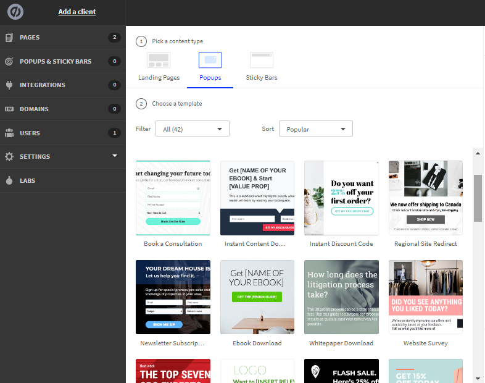Expand the Settings menu arrow
Image resolution: width=485 pixels, height=383 pixels.
pos(115,156)
